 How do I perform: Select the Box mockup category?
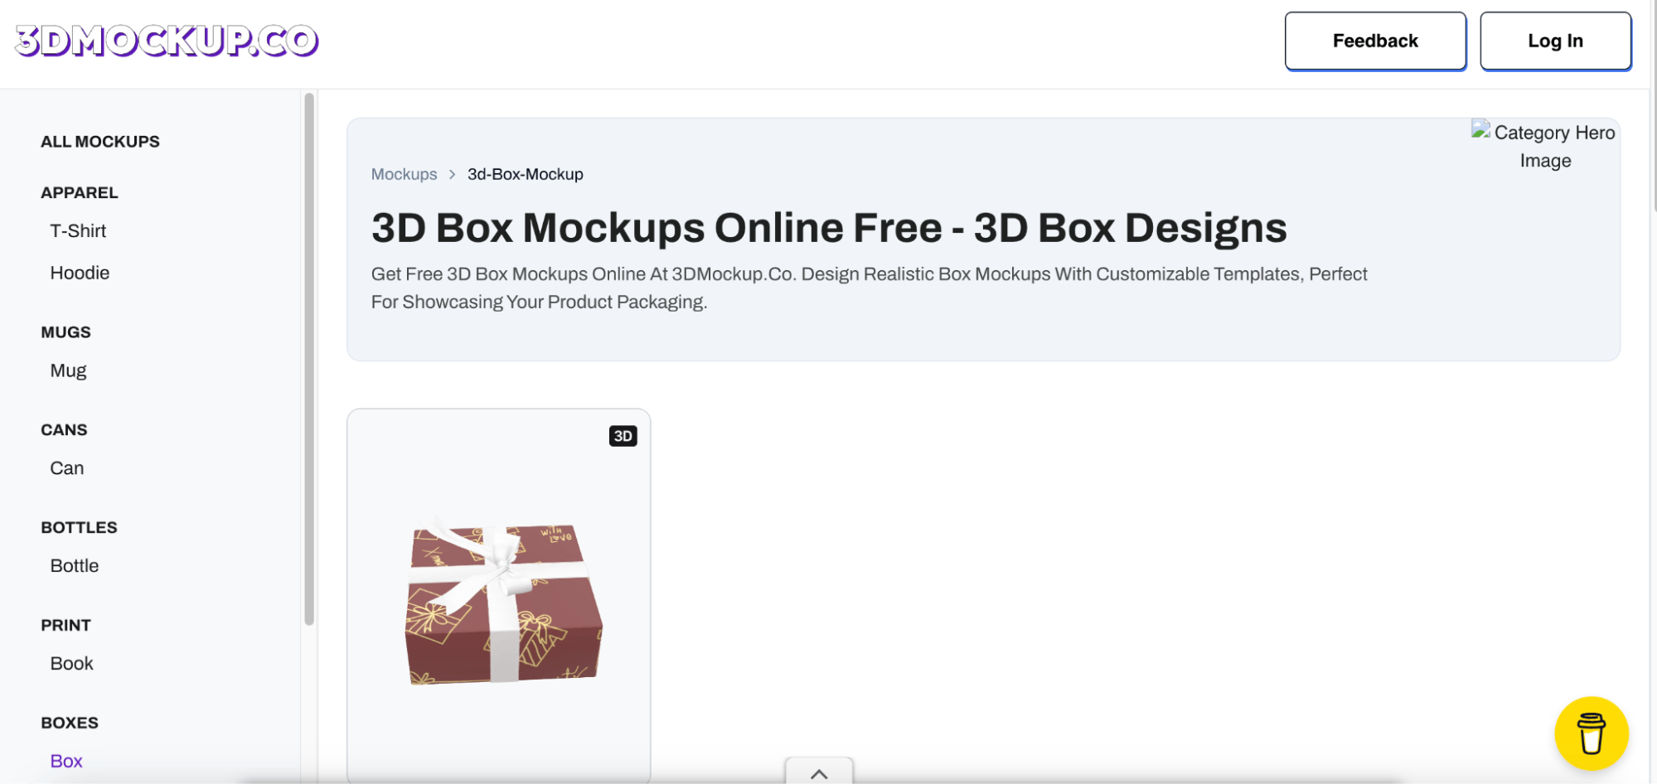click(x=65, y=760)
